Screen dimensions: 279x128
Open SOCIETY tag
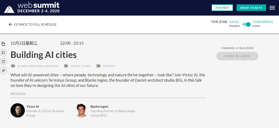109,66
